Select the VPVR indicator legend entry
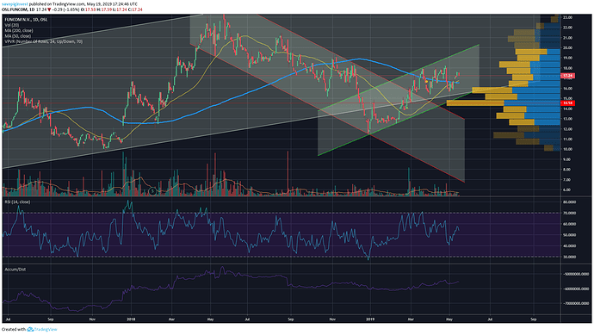594x335 pixels. click(x=44, y=41)
